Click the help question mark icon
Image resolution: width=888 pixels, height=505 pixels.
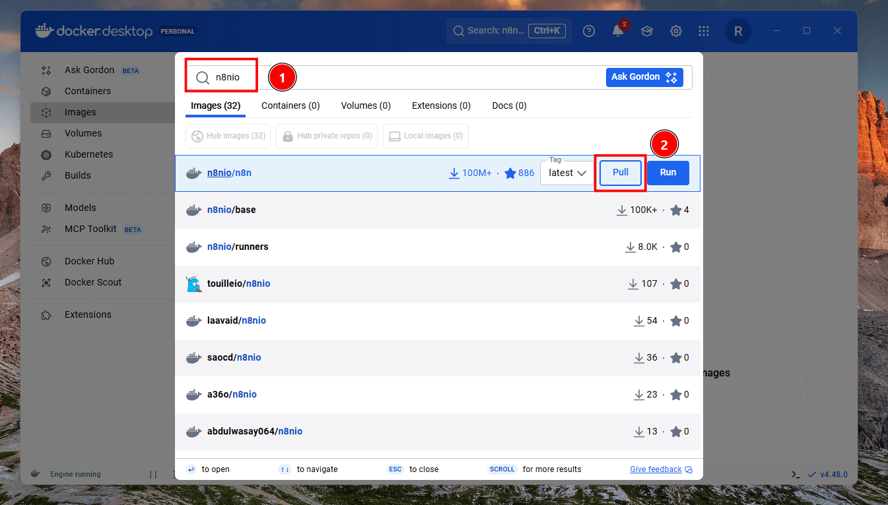(589, 31)
